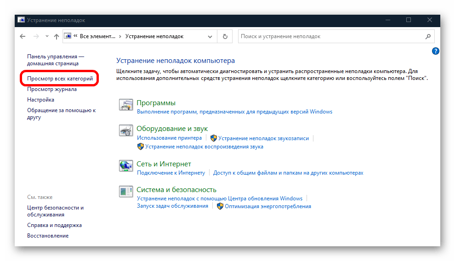Select Обращение за помощью к другу
This screenshot has width=455, height=261.
[x=61, y=113]
